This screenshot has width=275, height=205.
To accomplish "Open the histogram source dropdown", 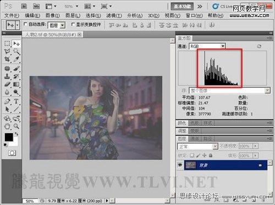I will [x=229, y=90].
